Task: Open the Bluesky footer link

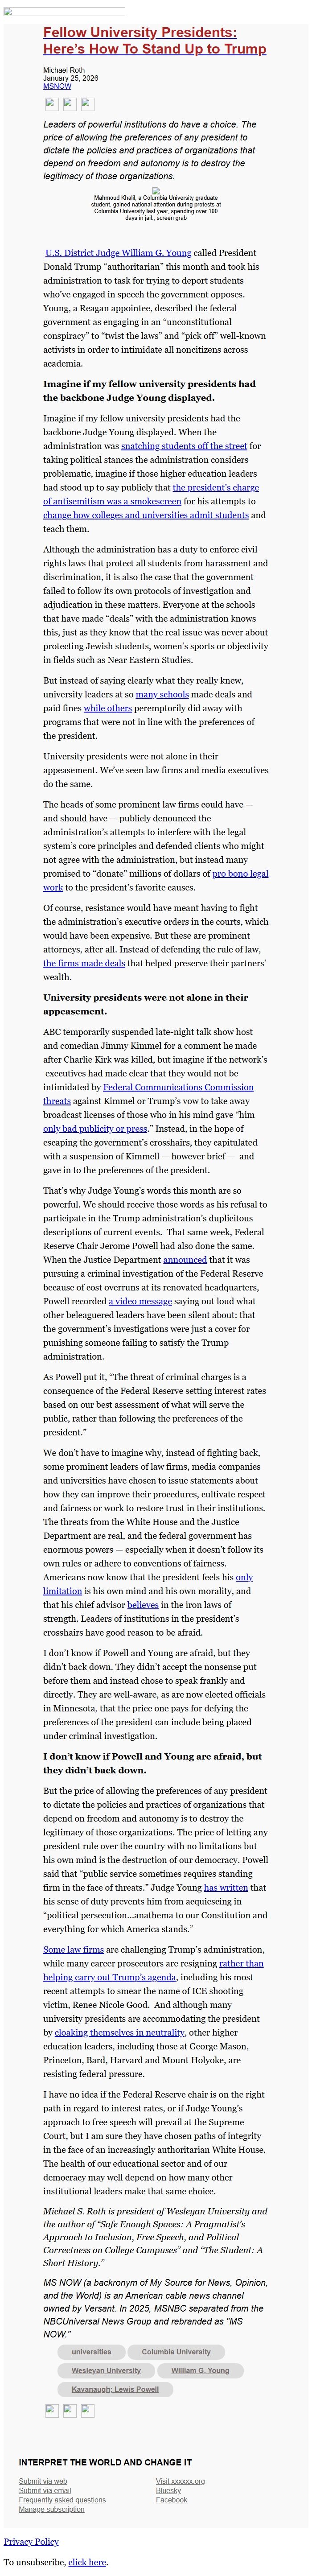Action: [x=169, y=2490]
